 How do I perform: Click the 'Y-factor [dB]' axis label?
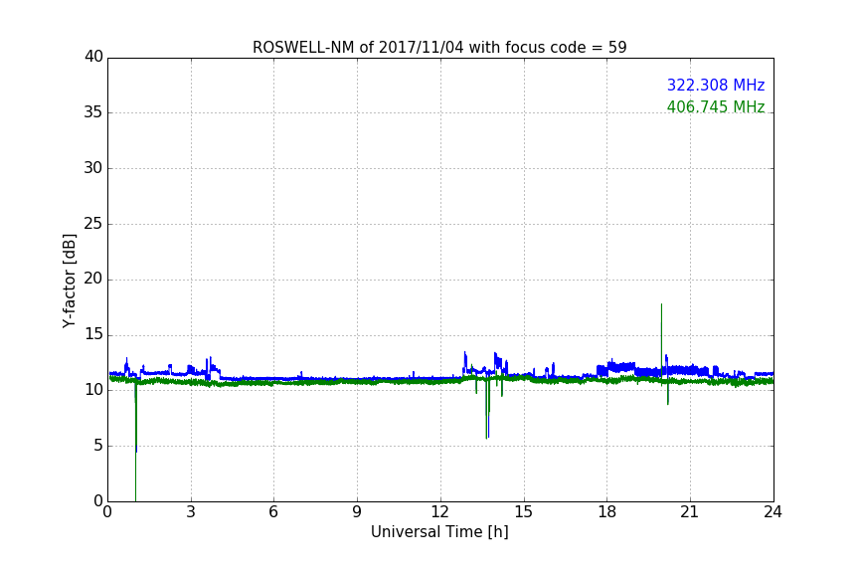(x=69, y=281)
